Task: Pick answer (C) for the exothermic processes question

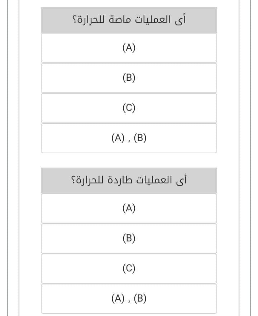Action: pyautogui.click(x=129, y=268)
